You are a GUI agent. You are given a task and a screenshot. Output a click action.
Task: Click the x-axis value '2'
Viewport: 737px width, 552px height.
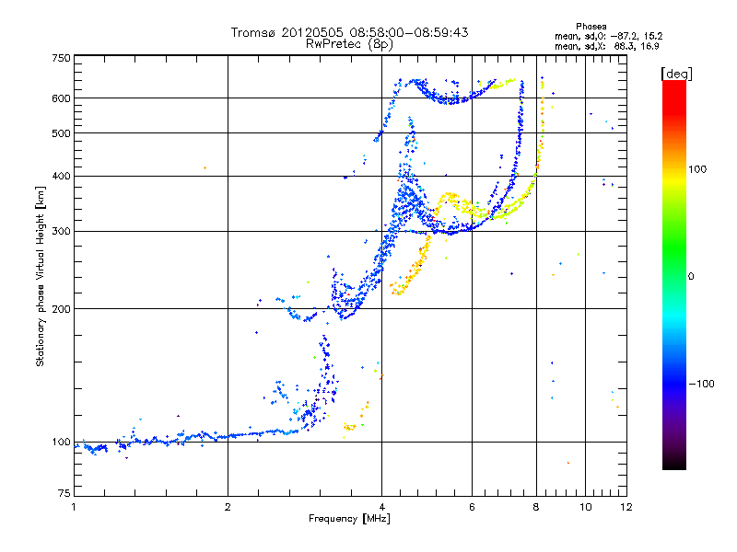coord(228,508)
